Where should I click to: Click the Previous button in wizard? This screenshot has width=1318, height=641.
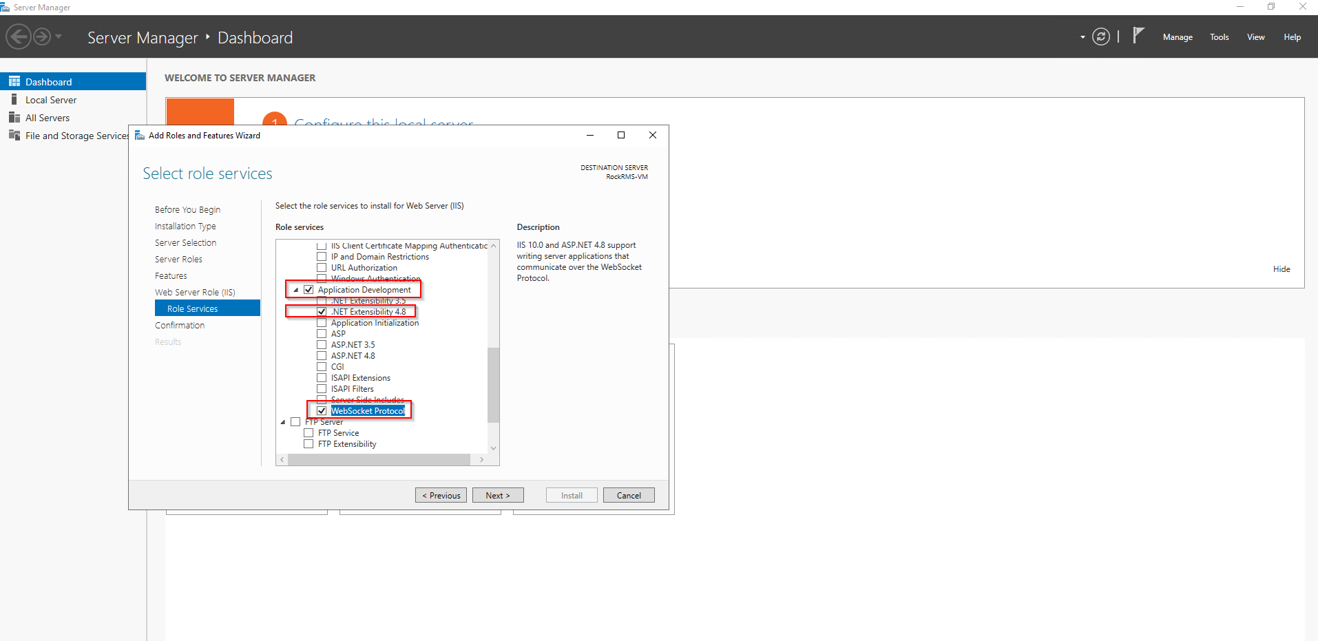tap(441, 496)
